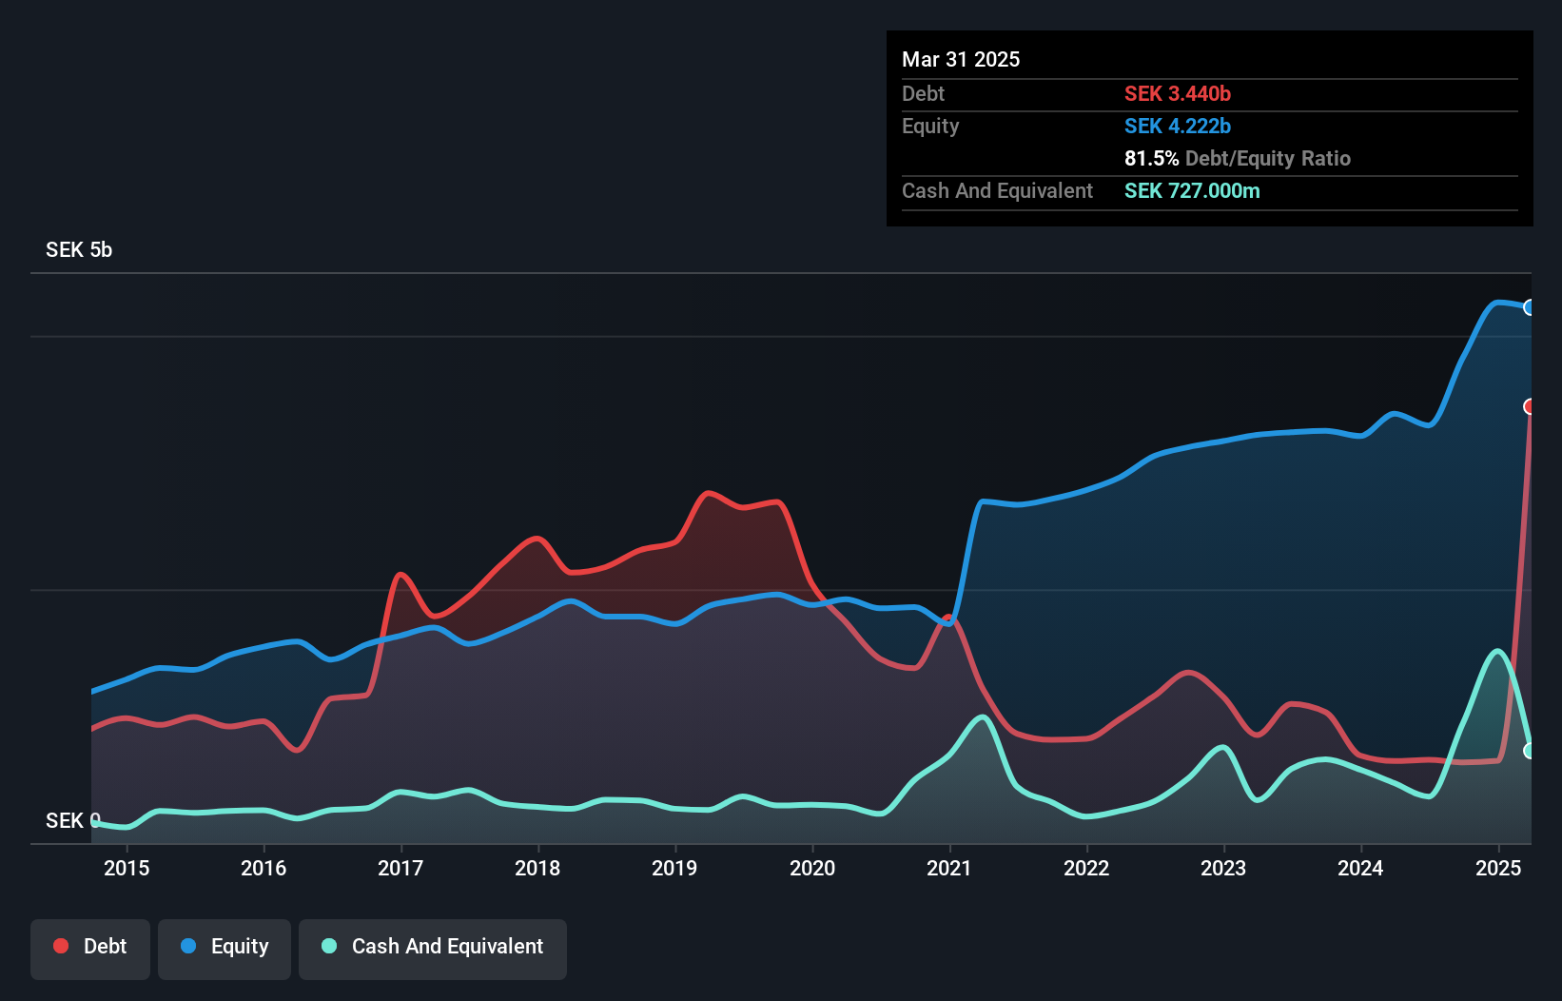Select the 2015 label on the x-axis
The height and width of the screenshot is (1001, 1562).
[127, 868]
